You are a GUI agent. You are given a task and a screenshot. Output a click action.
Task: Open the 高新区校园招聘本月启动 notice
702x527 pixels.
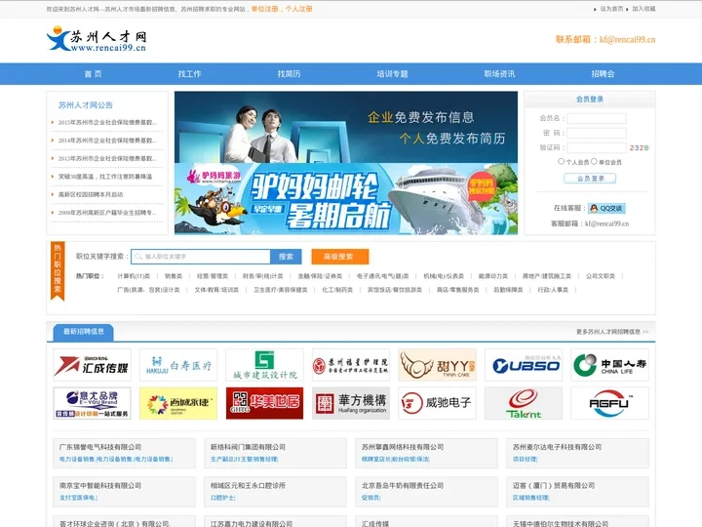(x=91, y=194)
